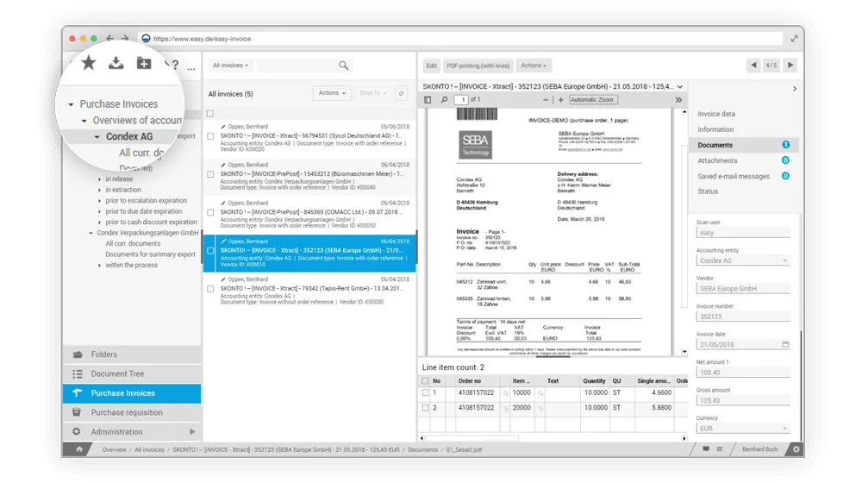Check line item number 1
The height and width of the screenshot is (483, 862).
coord(425,392)
